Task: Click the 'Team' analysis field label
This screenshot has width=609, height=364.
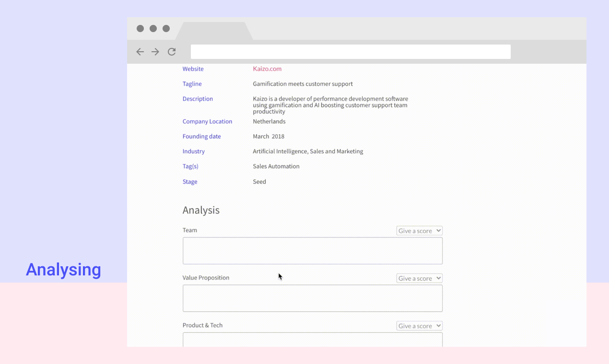Action: [x=190, y=230]
